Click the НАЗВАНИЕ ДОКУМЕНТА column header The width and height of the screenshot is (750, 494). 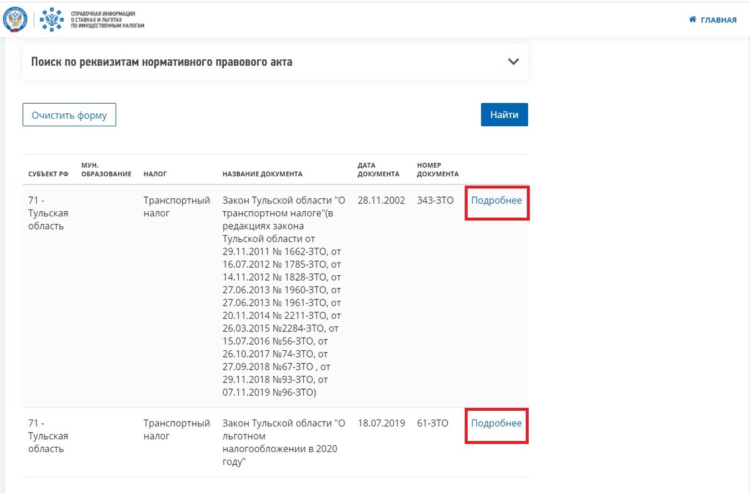pos(262,174)
